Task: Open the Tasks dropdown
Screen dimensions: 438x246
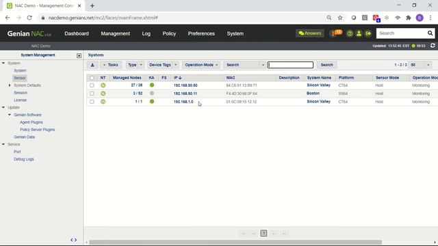Action: coord(111,65)
